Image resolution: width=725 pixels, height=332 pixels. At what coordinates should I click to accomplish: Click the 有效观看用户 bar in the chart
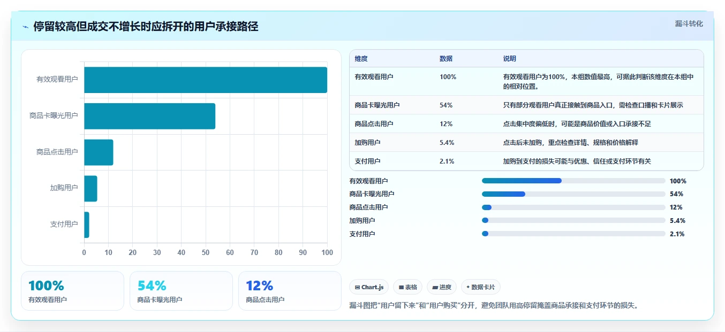point(206,80)
